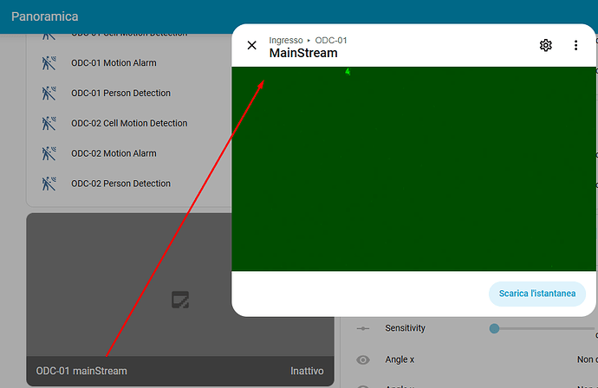The image size is (598, 388).
Task: Click motion icon beside ODC-01 Motion Alarm
Action: [49, 63]
